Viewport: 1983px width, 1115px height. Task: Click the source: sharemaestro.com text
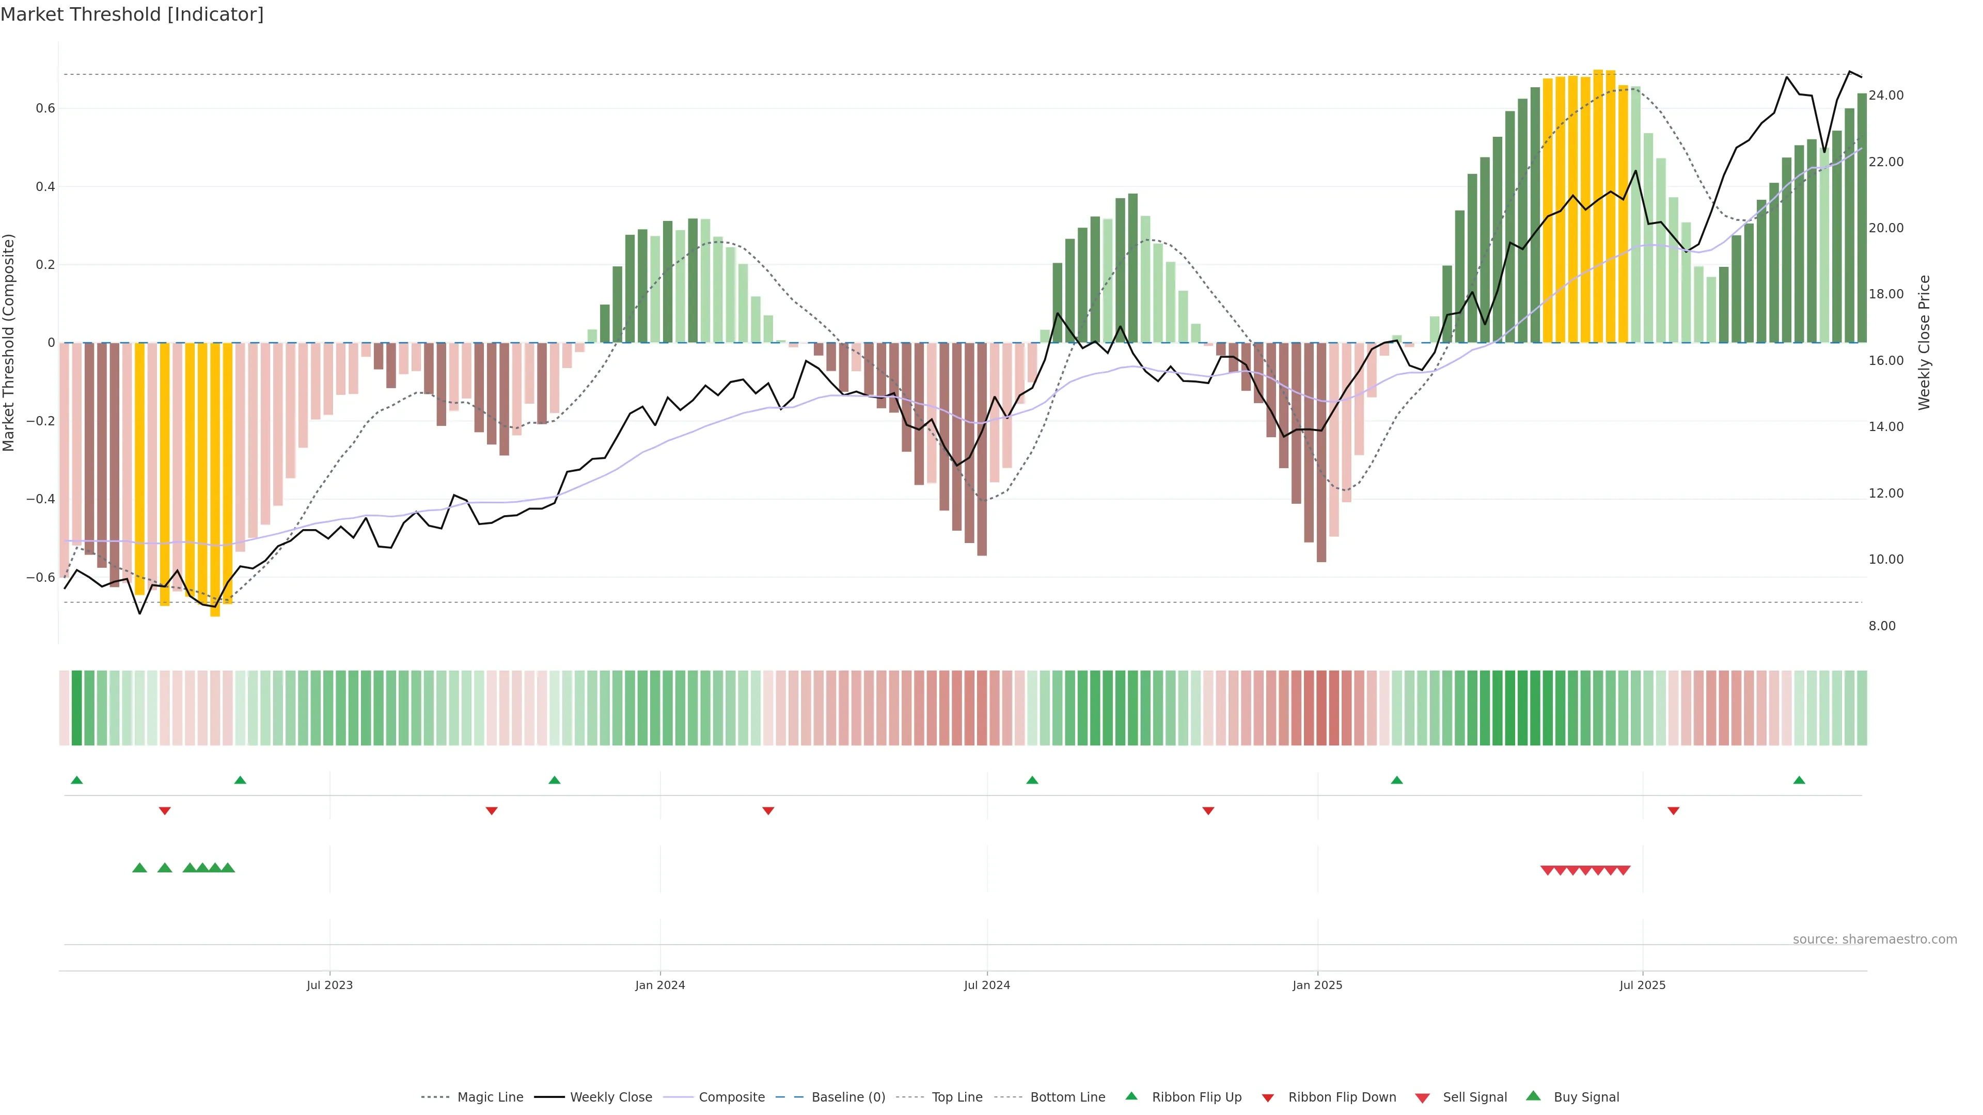[1875, 939]
